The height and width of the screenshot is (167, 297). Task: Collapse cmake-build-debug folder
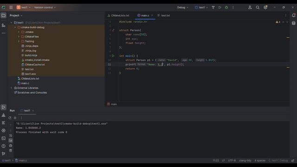click(15, 27)
